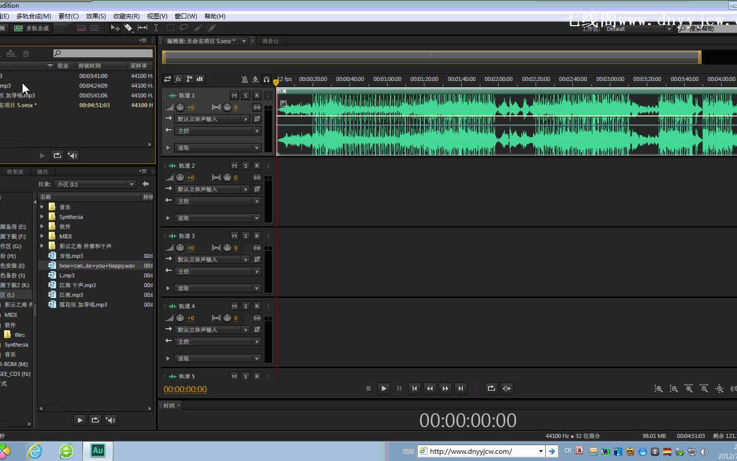Open the automation mode 读取 dropdown on 轨道 1
Viewport: 737px width, 461px height.
pyautogui.click(x=218, y=148)
